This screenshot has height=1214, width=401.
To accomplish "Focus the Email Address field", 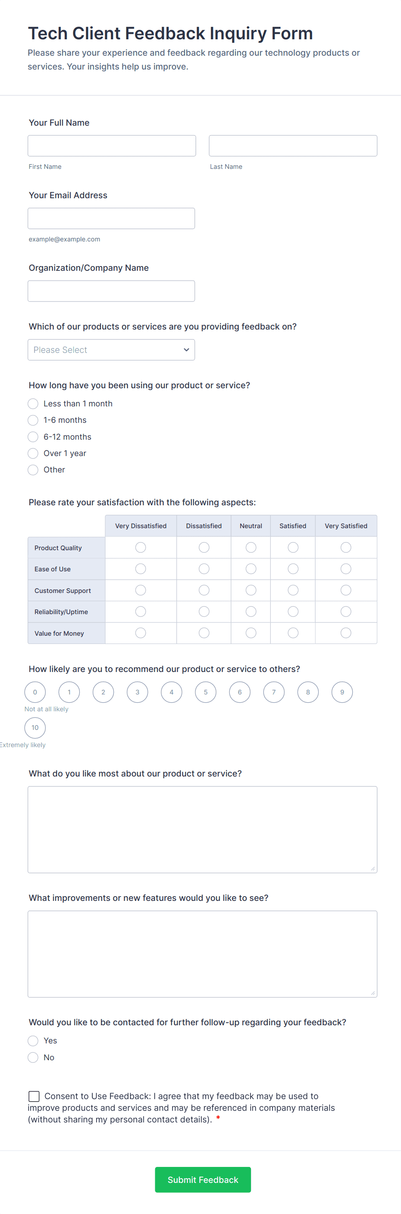I will [x=111, y=218].
